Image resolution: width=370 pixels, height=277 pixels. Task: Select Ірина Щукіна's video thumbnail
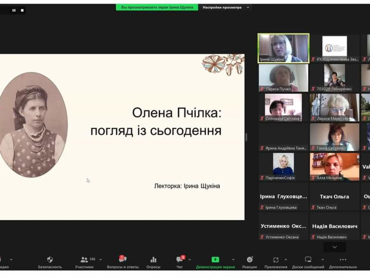[283, 48]
